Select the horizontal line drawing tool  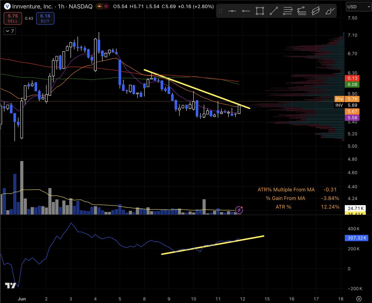pos(233,11)
